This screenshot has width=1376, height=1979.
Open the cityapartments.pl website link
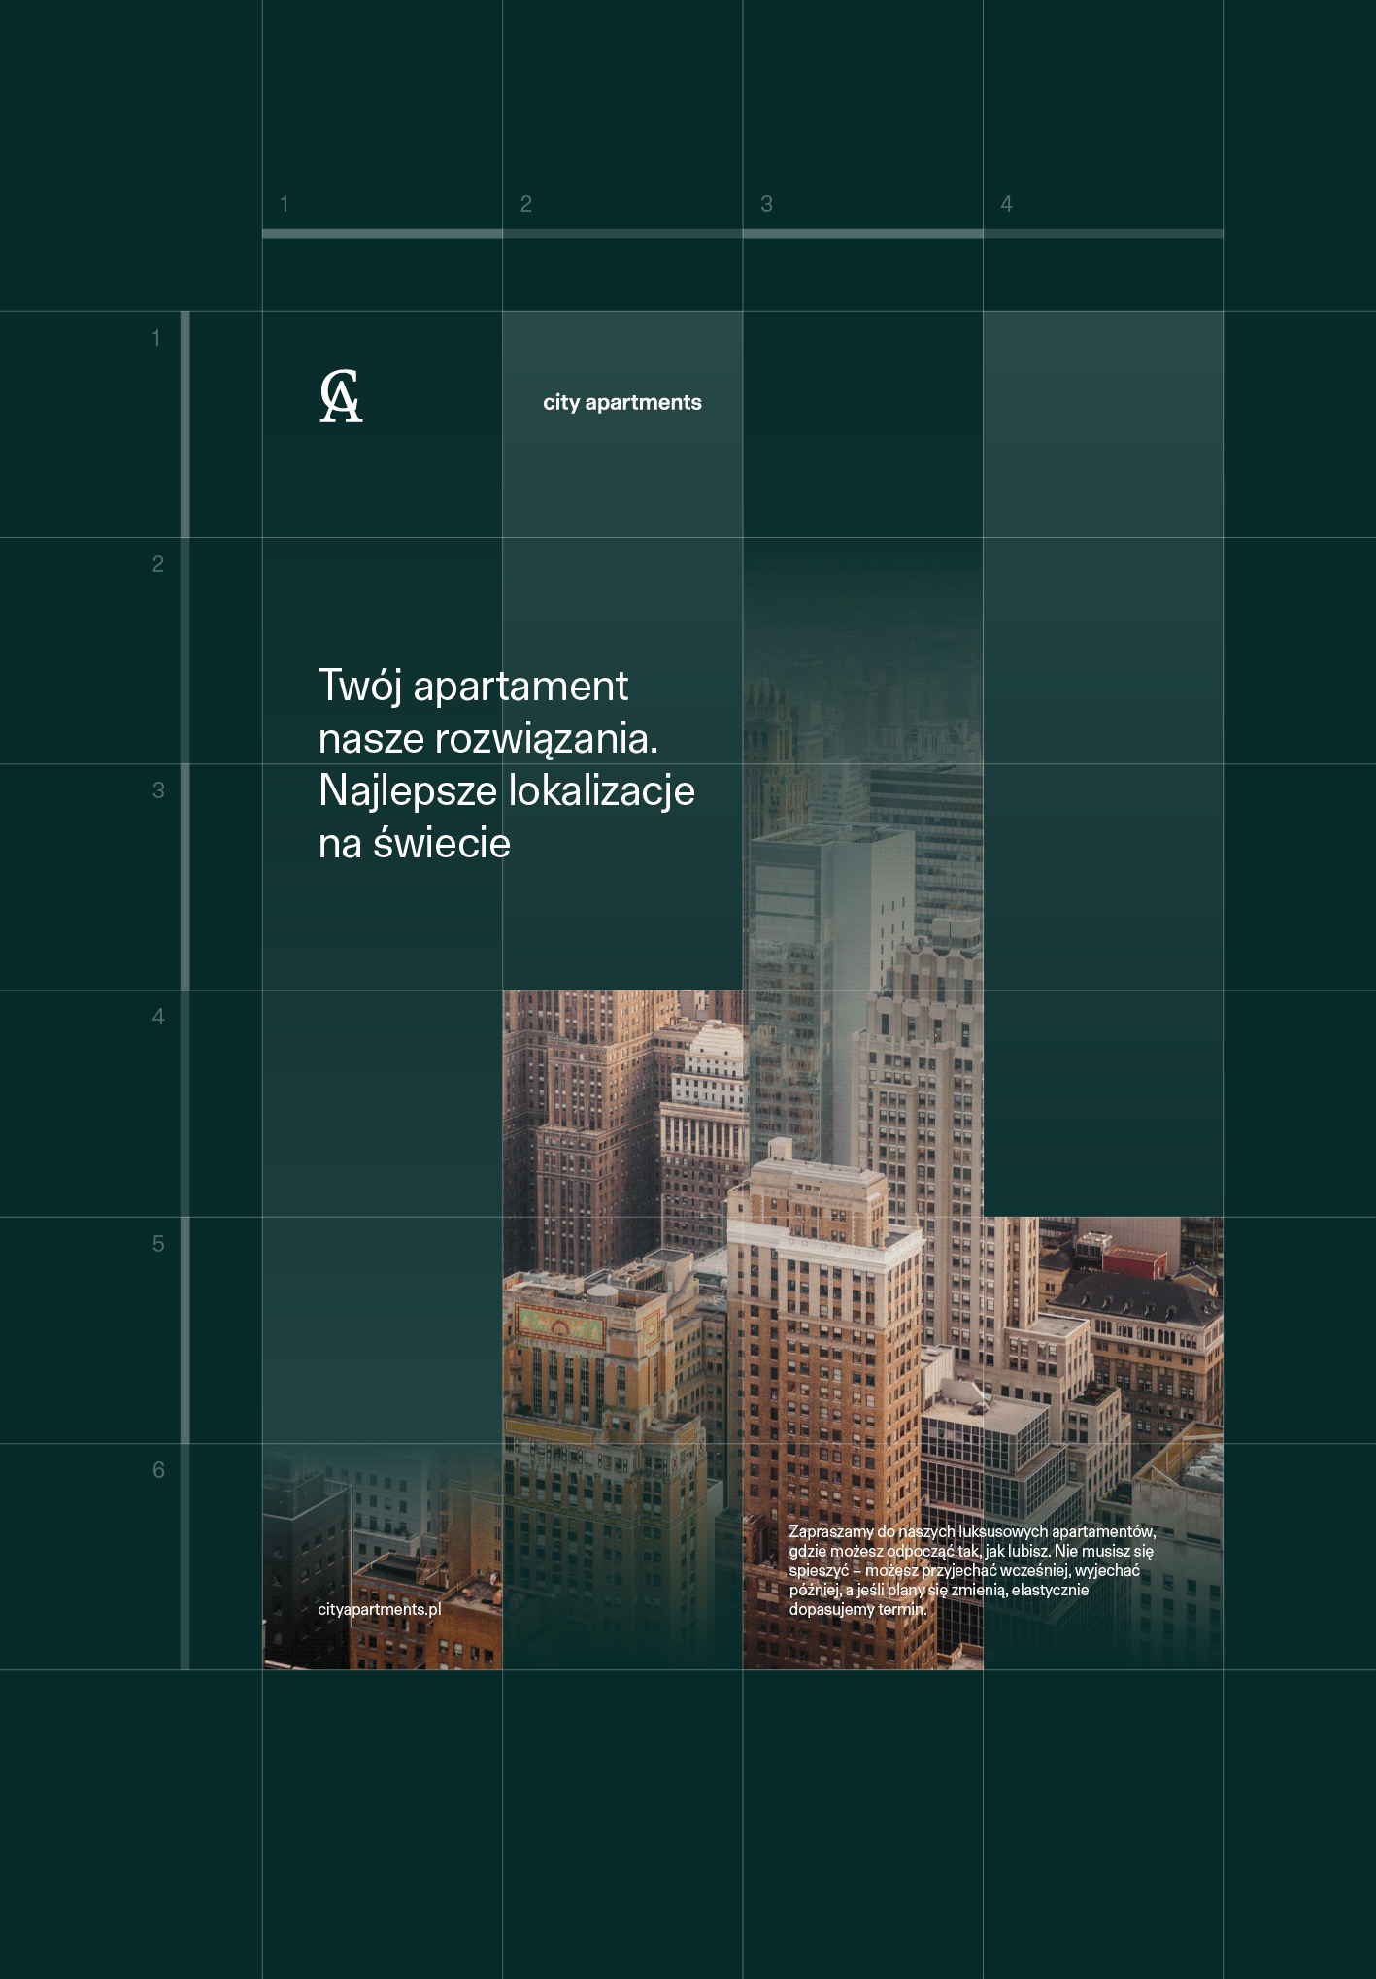(x=379, y=1609)
